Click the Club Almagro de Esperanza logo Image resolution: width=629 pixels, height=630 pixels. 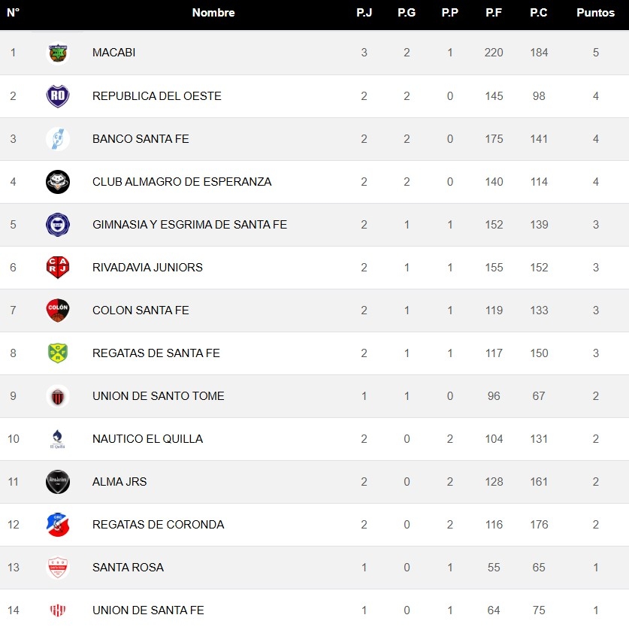click(58, 182)
